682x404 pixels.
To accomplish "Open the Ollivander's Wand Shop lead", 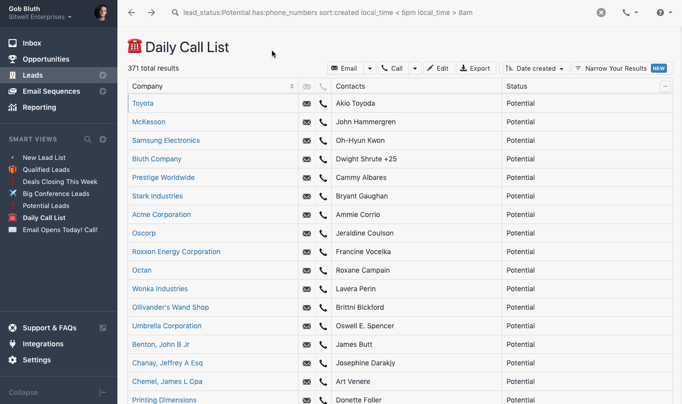I will pyautogui.click(x=170, y=307).
